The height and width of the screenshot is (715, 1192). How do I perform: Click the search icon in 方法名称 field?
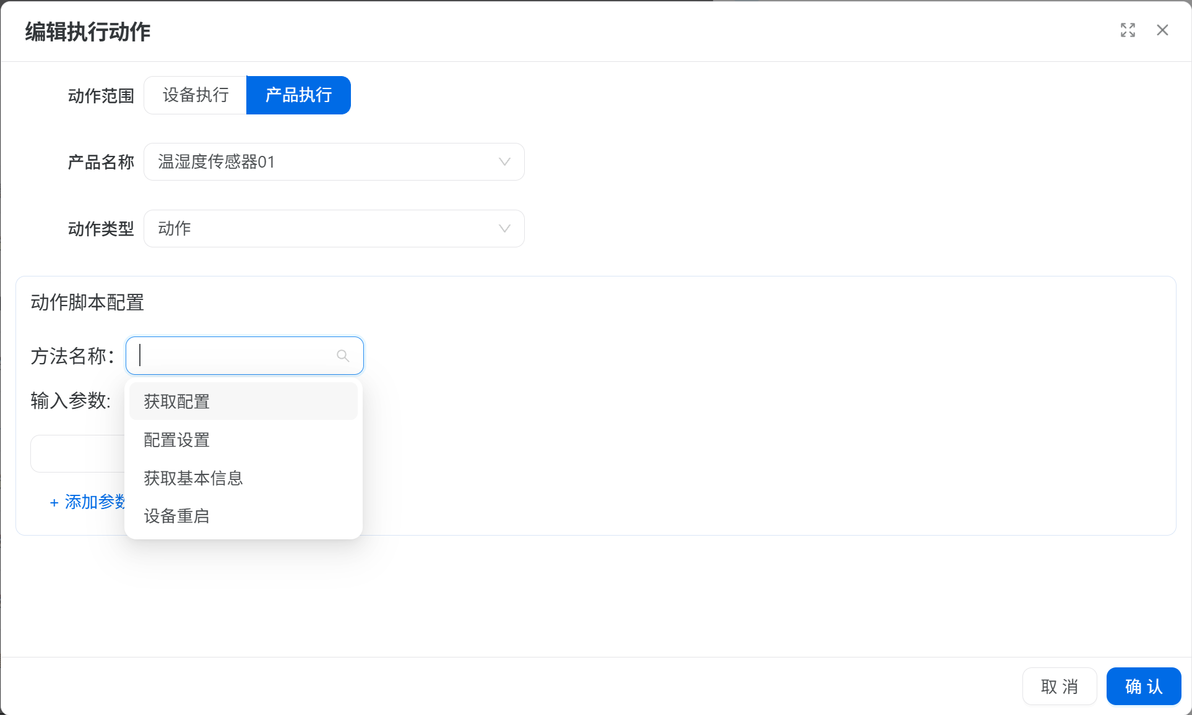pyautogui.click(x=343, y=356)
